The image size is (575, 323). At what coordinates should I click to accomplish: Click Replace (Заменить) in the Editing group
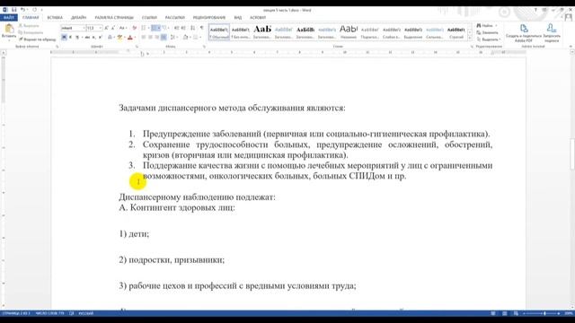(488, 32)
